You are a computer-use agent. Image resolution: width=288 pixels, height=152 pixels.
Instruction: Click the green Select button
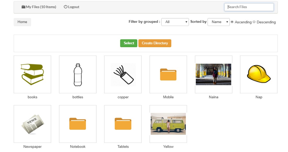click(x=129, y=43)
